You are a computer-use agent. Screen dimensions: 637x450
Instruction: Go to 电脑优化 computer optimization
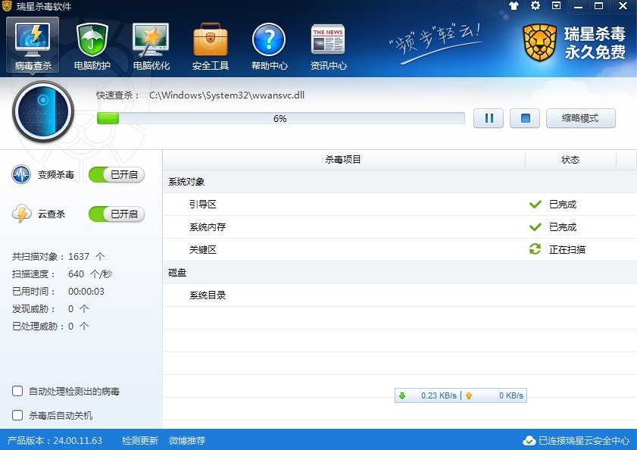(x=151, y=46)
